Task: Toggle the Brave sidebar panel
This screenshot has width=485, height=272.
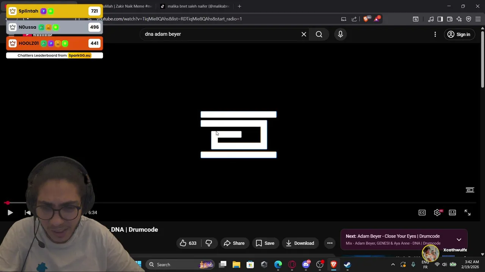Action: click(x=440, y=19)
